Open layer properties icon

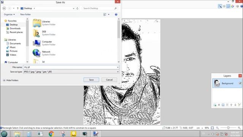tap(239, 105)
